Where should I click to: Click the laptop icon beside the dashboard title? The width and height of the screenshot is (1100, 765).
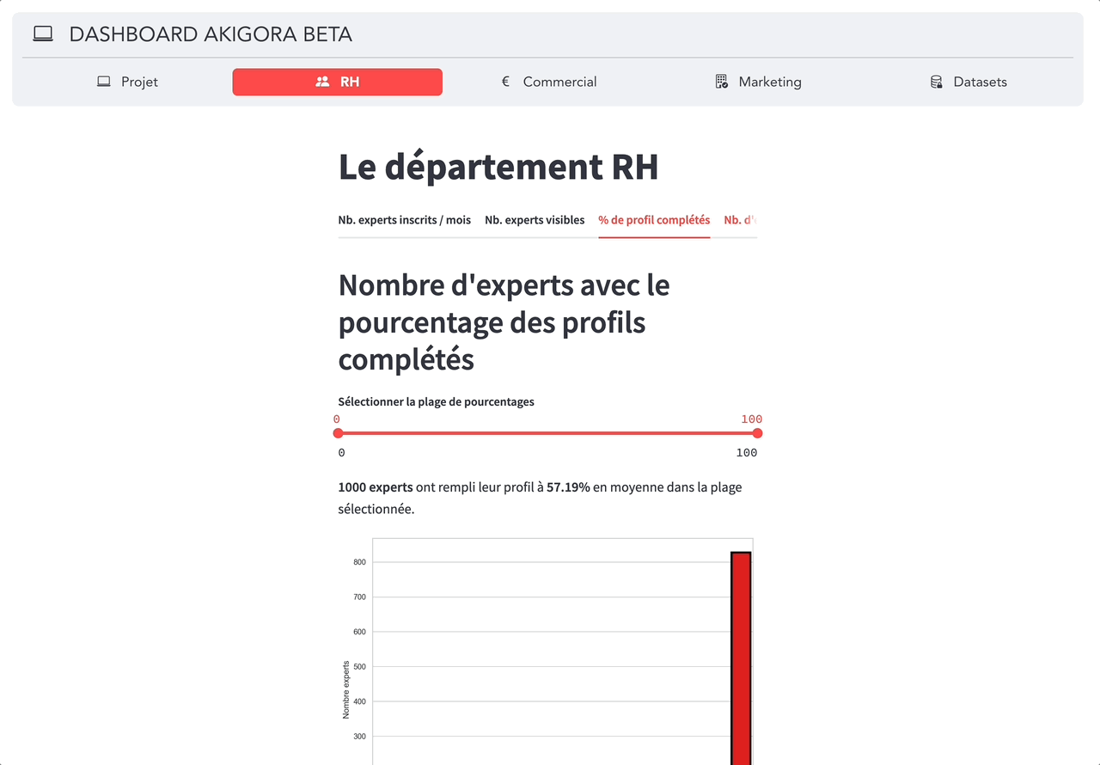pyautogui.click(x=43, y=34)
